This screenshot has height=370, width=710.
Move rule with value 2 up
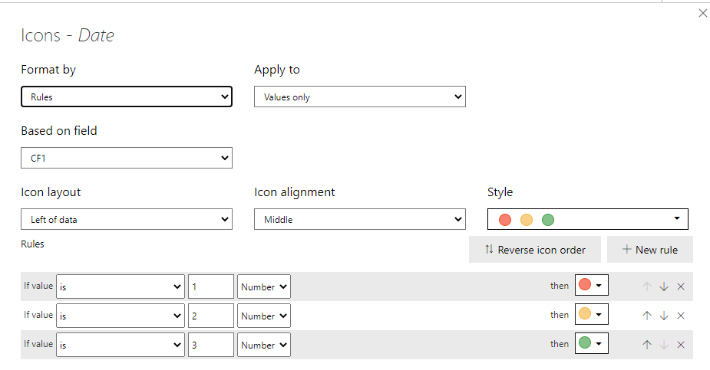pyautogui.click(x=647, y=316)
